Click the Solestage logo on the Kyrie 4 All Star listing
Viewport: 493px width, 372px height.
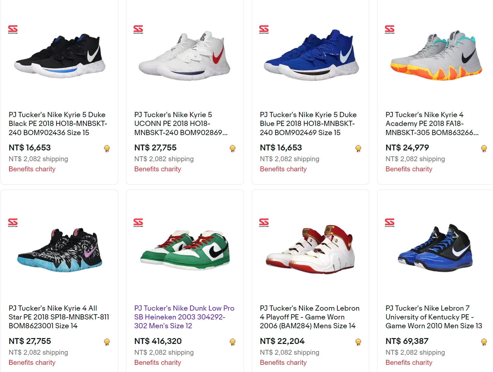[x=12, y=223]
